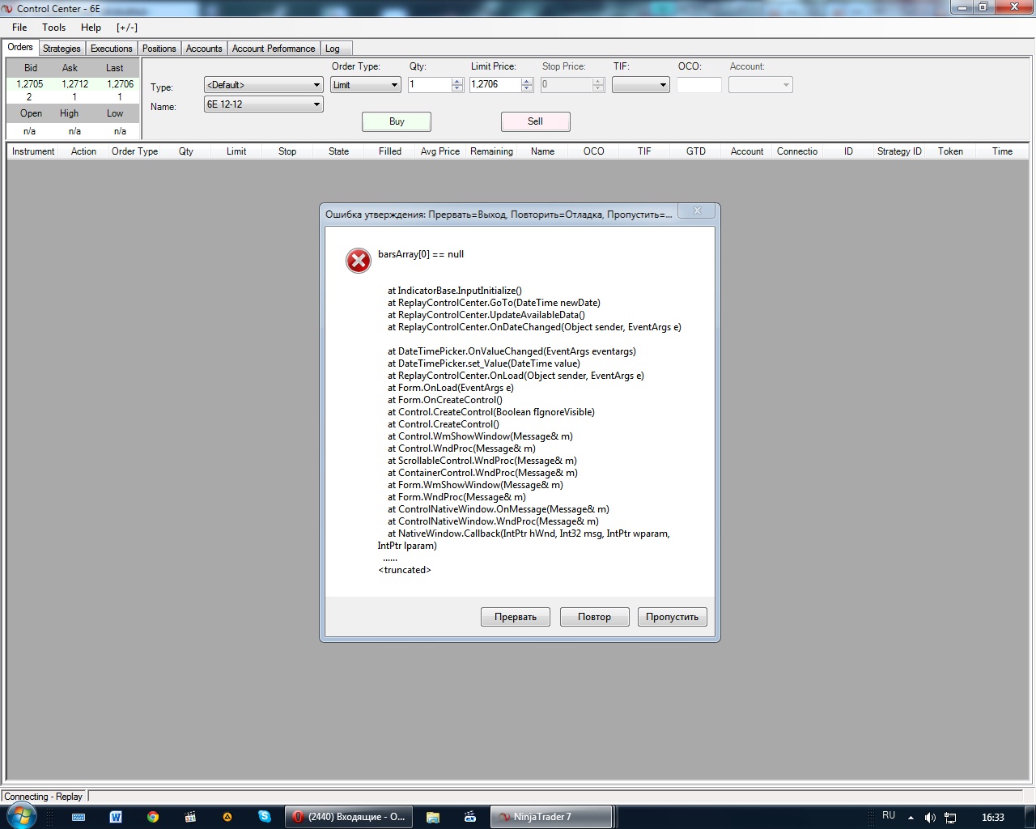Click the NinjaTrader logo in title bar
Image resolution: width=1036 pixels, height=829 pixels.
tap(8, 8)
